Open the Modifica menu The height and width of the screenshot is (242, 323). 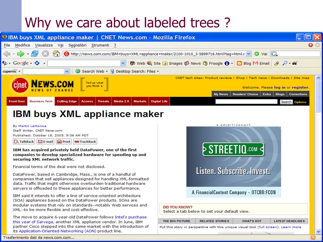[x=23, y=45]
